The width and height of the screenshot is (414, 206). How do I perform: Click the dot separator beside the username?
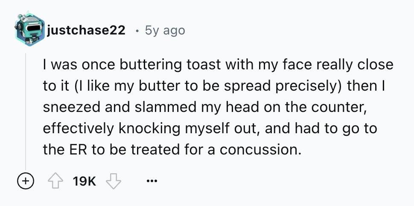click(x=136, y=31)
